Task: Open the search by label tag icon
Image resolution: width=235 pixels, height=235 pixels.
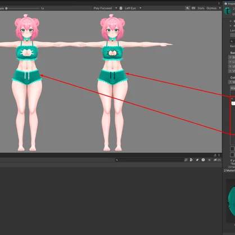Action: [197, 160]
